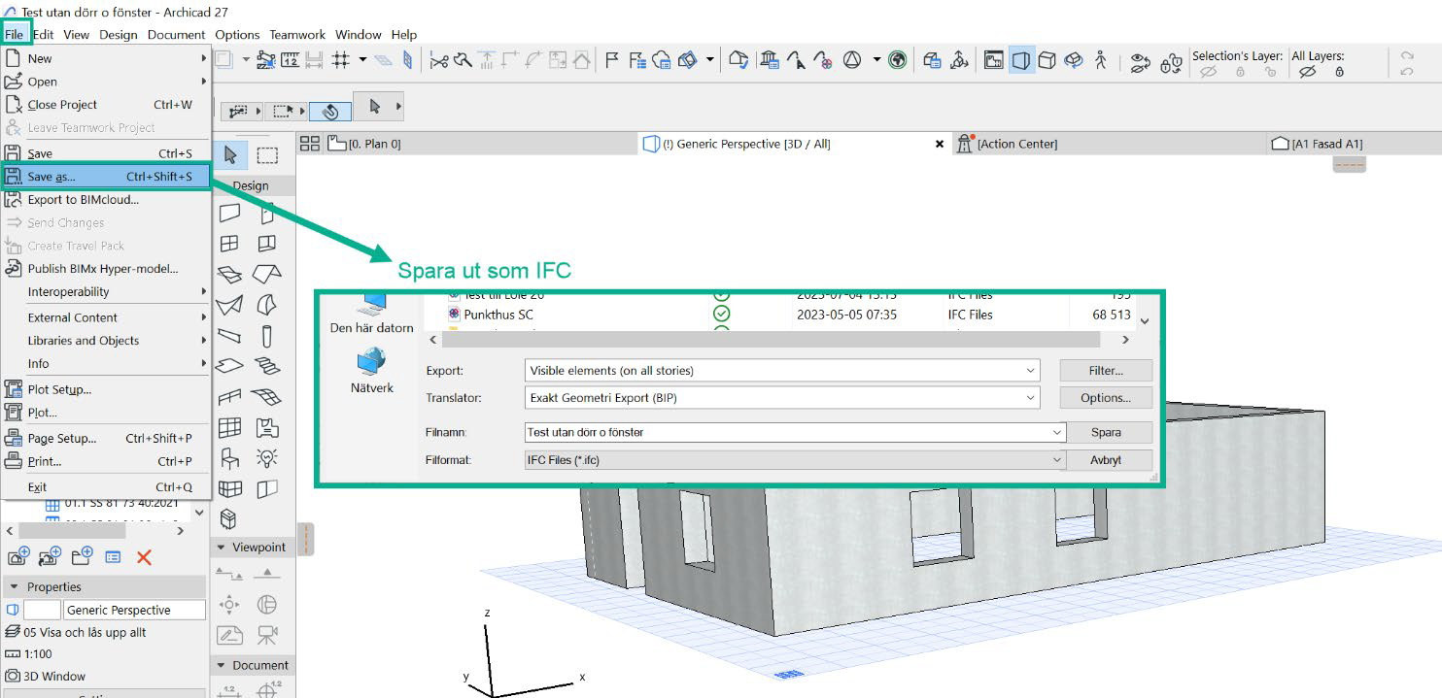Toggle the 3D perspective view button
Viewport: 1442px width, 698px height.
(1021, 60)
